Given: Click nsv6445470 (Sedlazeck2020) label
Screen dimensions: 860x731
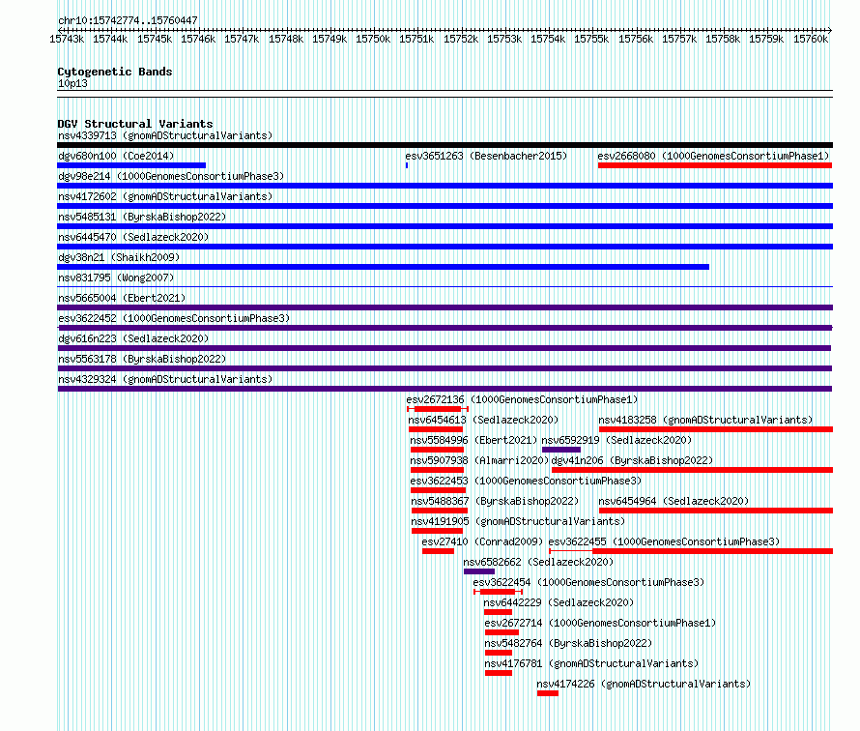Looking at the screenshot, I should tap(133, 237).
